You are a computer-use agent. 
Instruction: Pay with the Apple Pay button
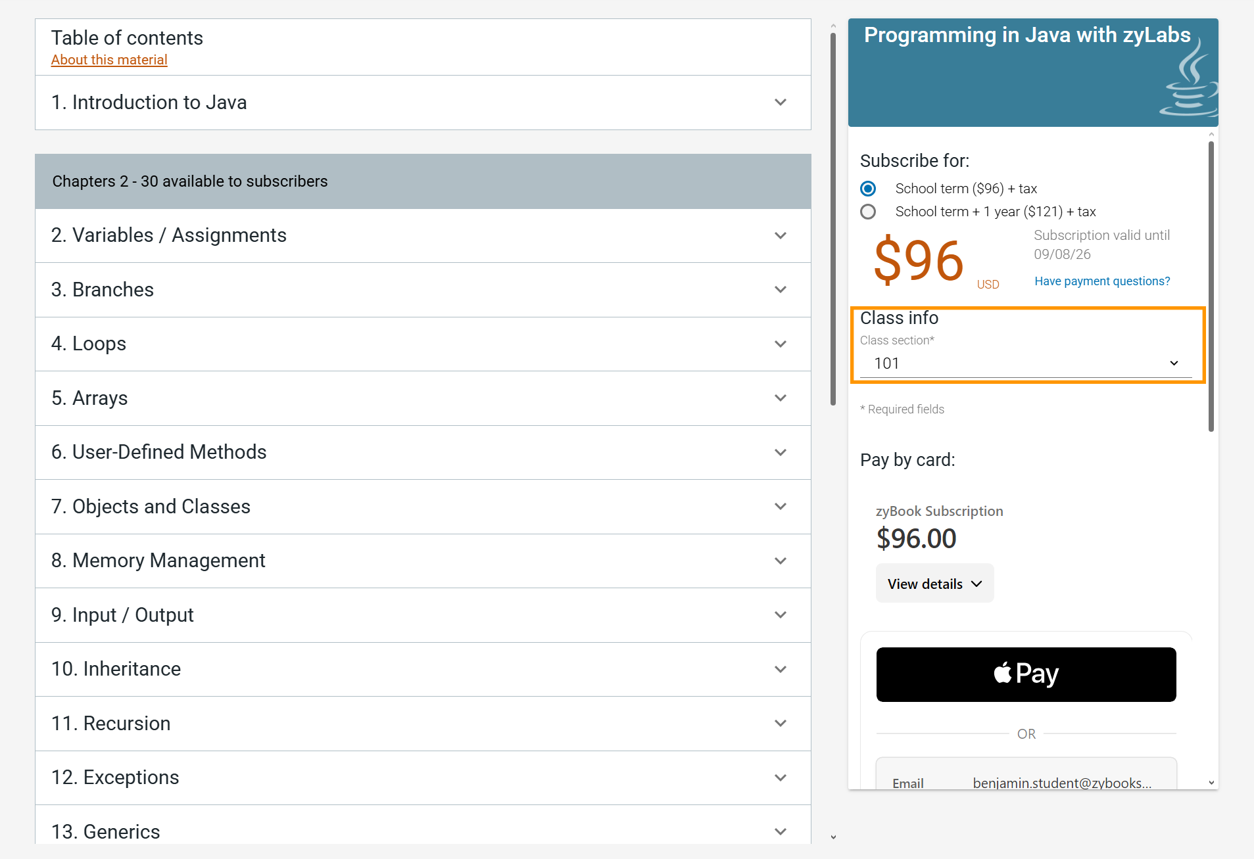[x=1026, y=674]
